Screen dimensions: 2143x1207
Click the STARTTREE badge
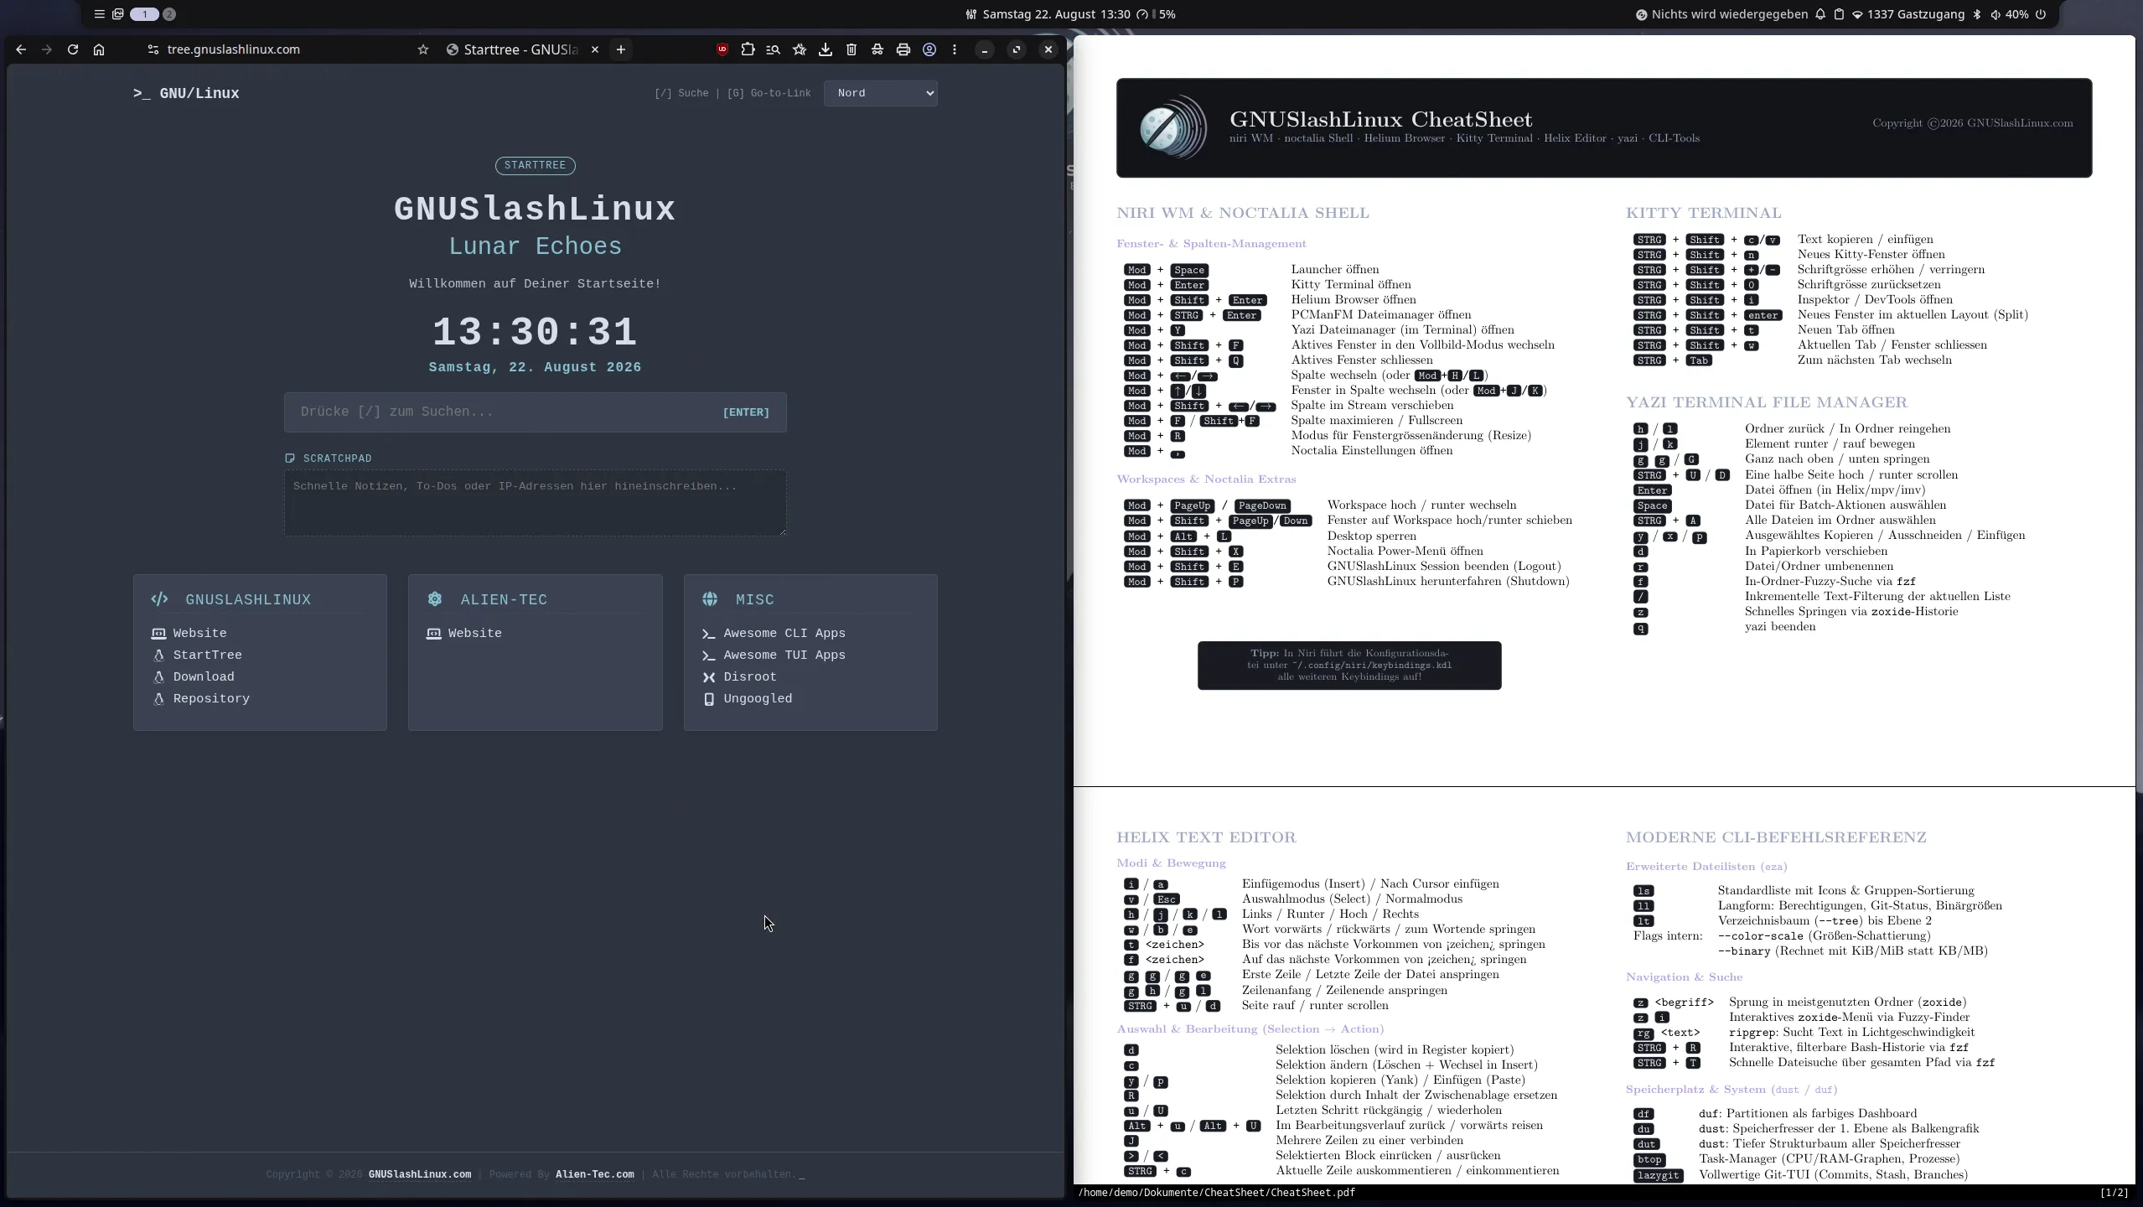pyautogui.click(x=536, y=165)
